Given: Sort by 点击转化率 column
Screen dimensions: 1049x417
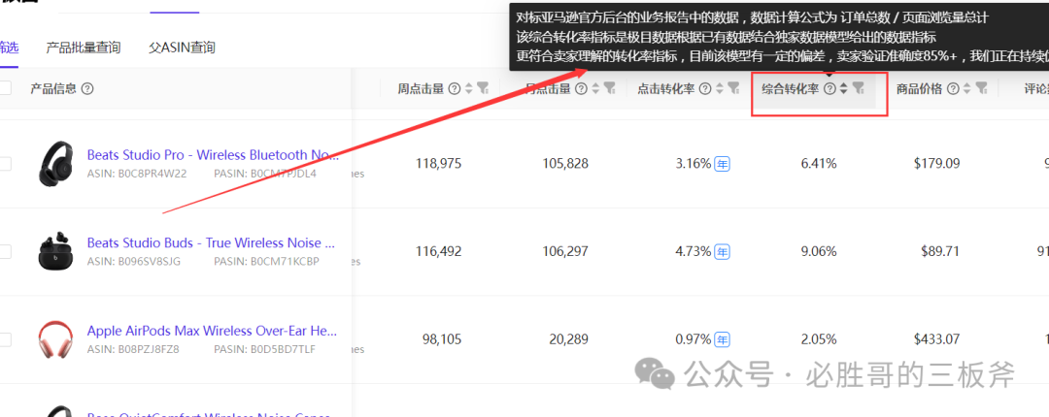Looking at the screenshot, I should pyautogui.click(x=719, y=88).
